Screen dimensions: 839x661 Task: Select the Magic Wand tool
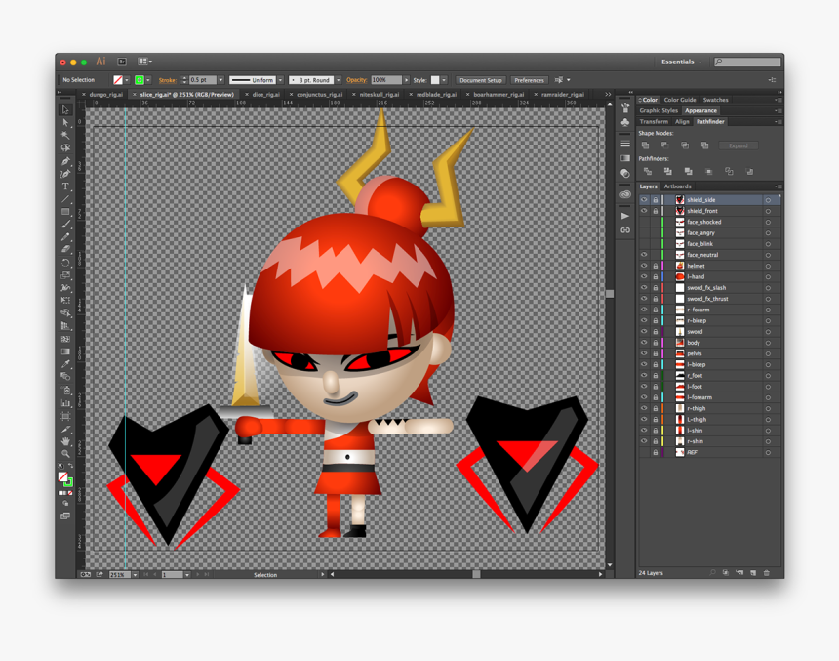(65, 135)
